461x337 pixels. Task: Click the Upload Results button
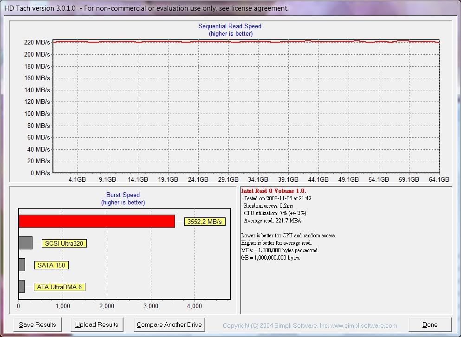pyautogui.click(x=97, y=324)
